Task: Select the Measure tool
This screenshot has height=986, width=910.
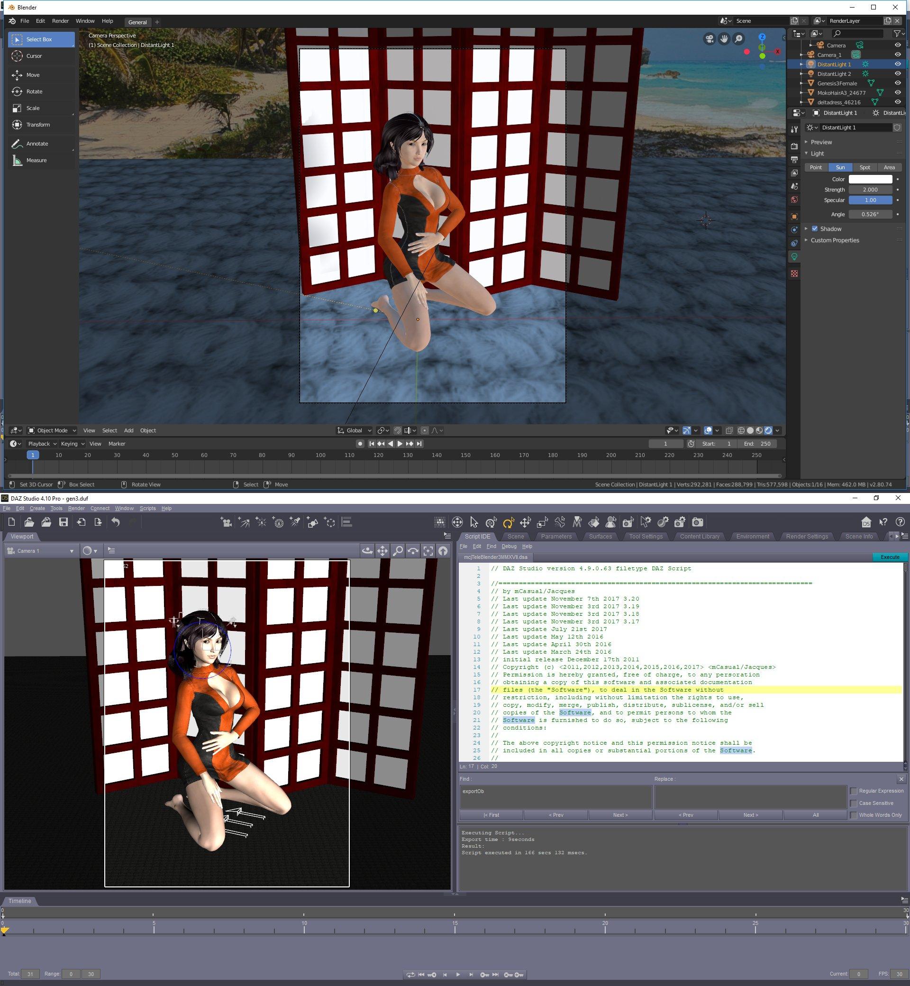Action: tap(36, 161)
